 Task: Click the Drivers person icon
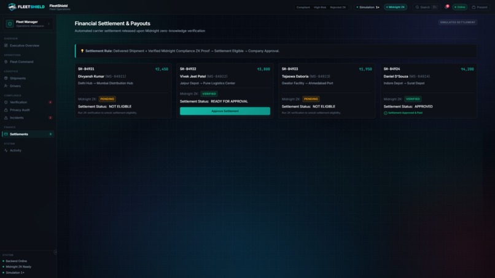tap(6, 86)
